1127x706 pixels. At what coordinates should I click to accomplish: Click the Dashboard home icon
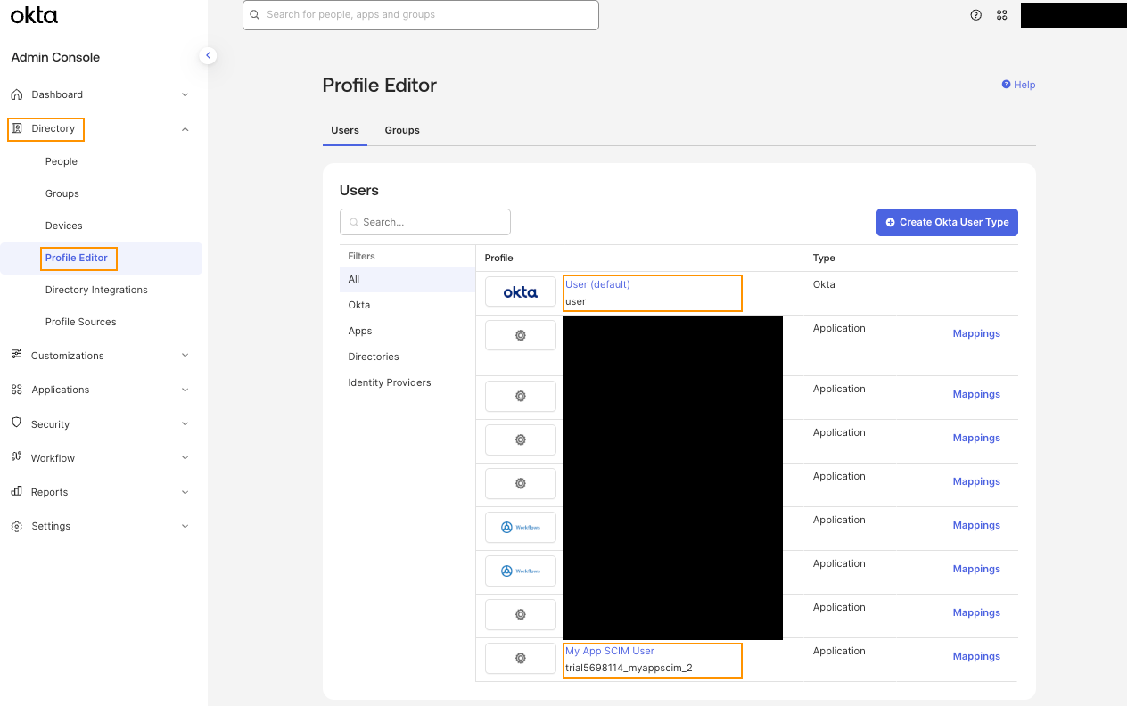pos(16,94)
